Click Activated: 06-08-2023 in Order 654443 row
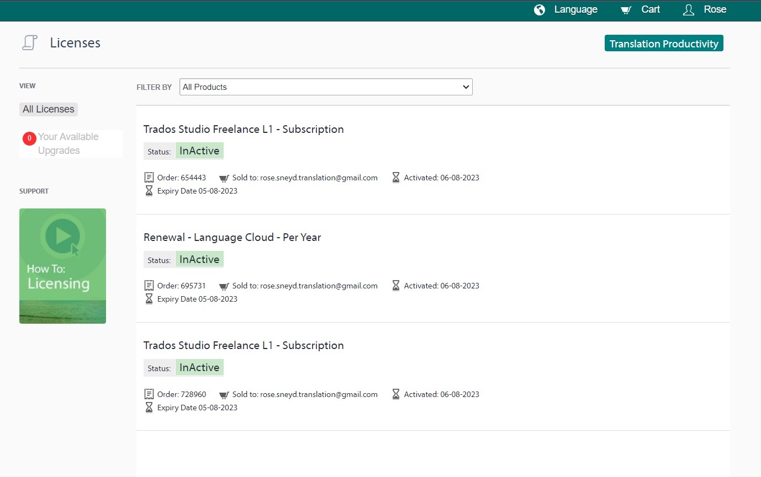This screenshot has height=477, width=761. pyautogui.click(x=442, y=178)
